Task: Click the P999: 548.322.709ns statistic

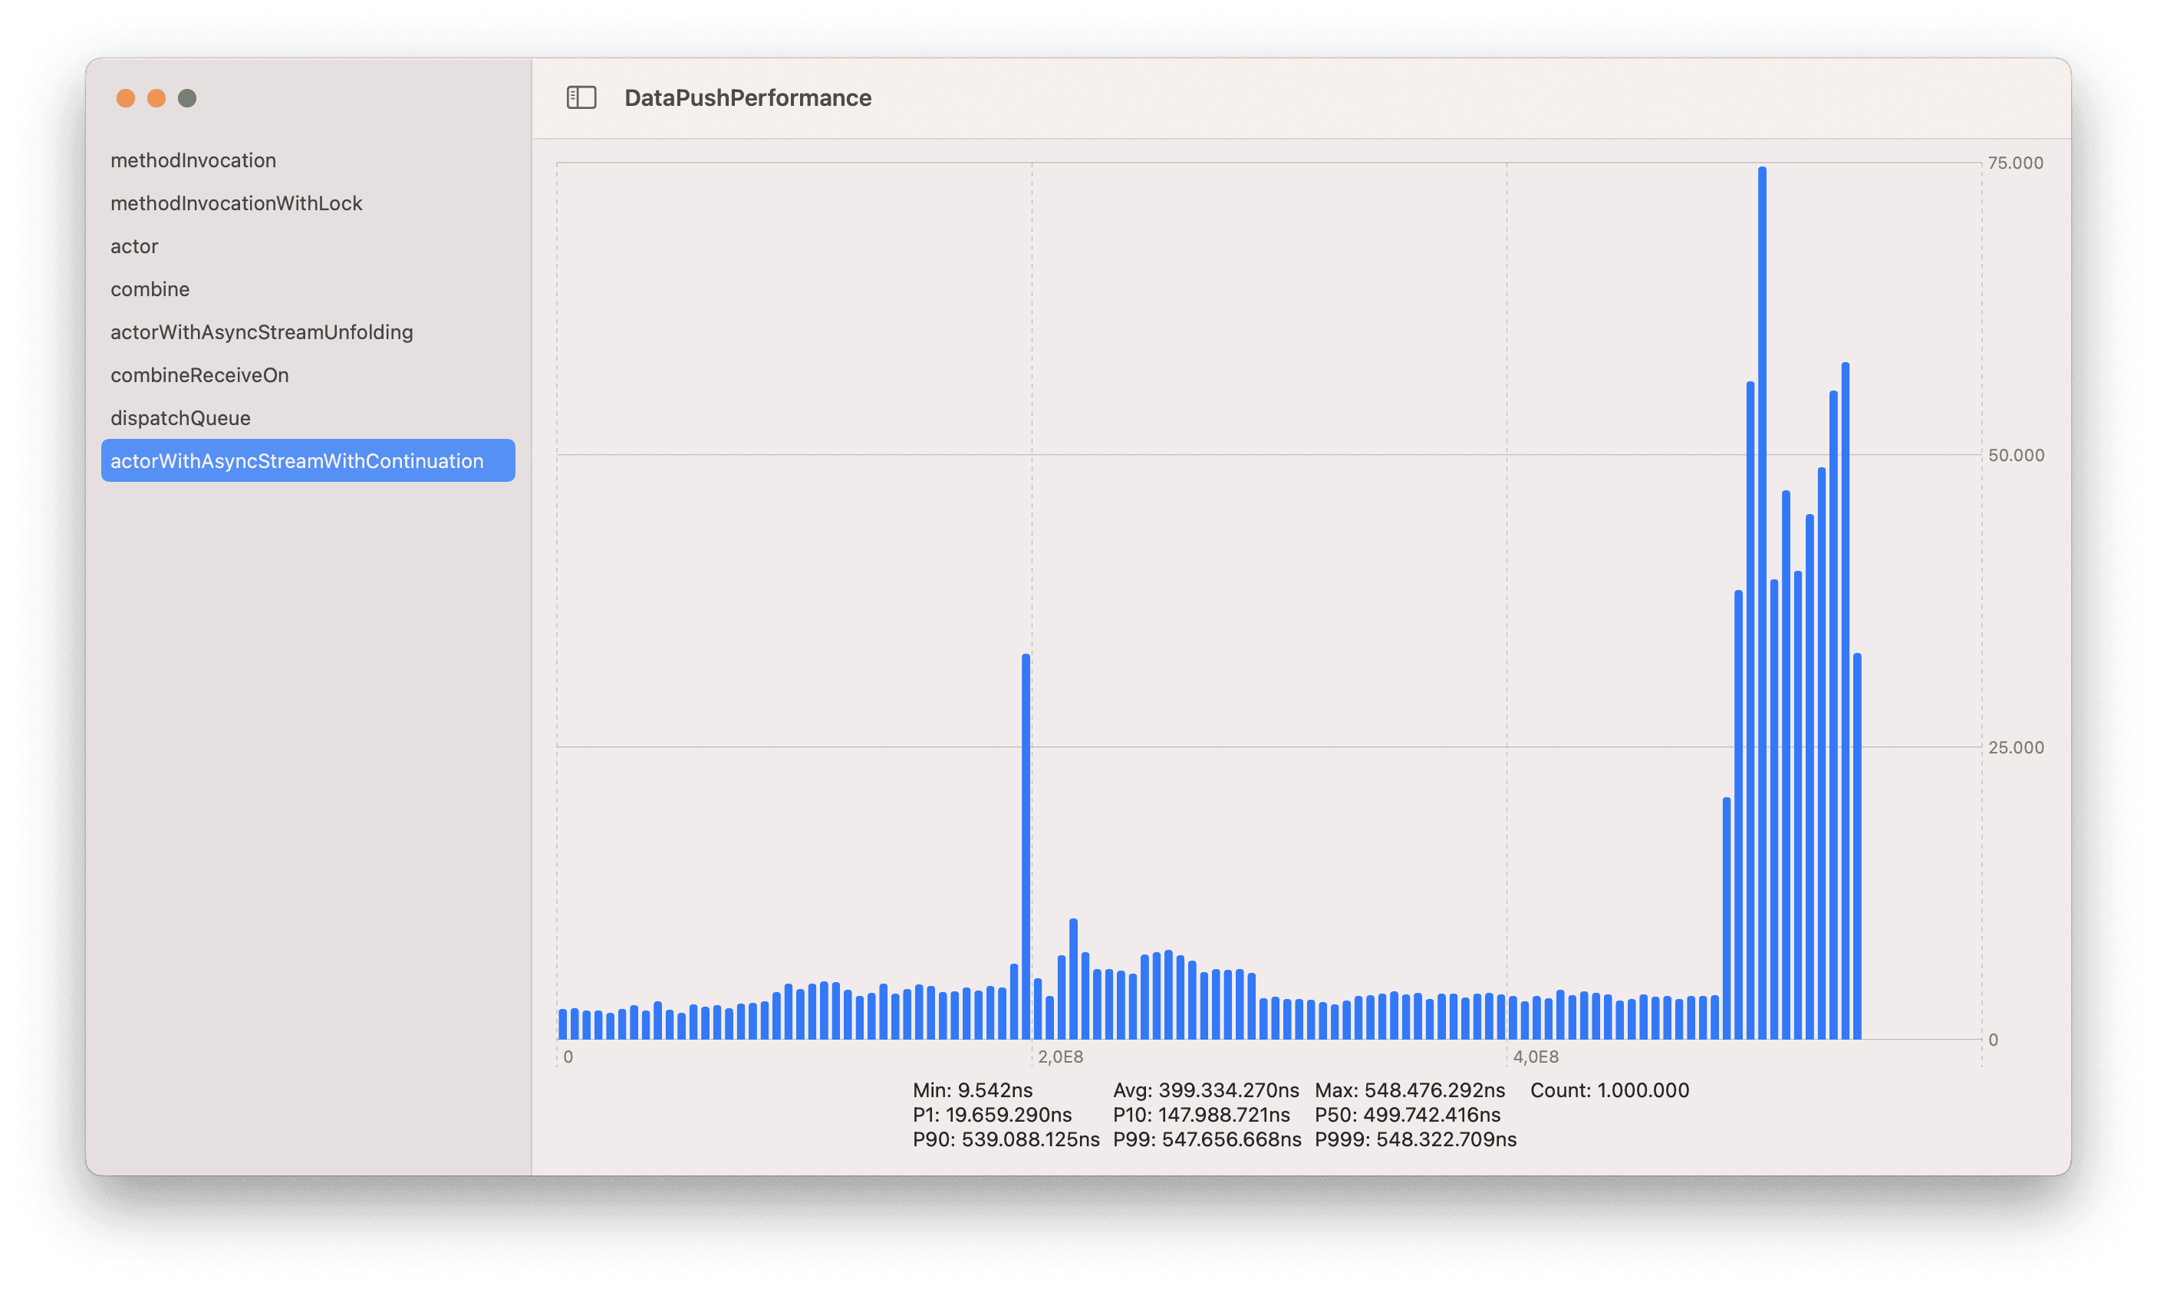Action: (1414, 1139)
